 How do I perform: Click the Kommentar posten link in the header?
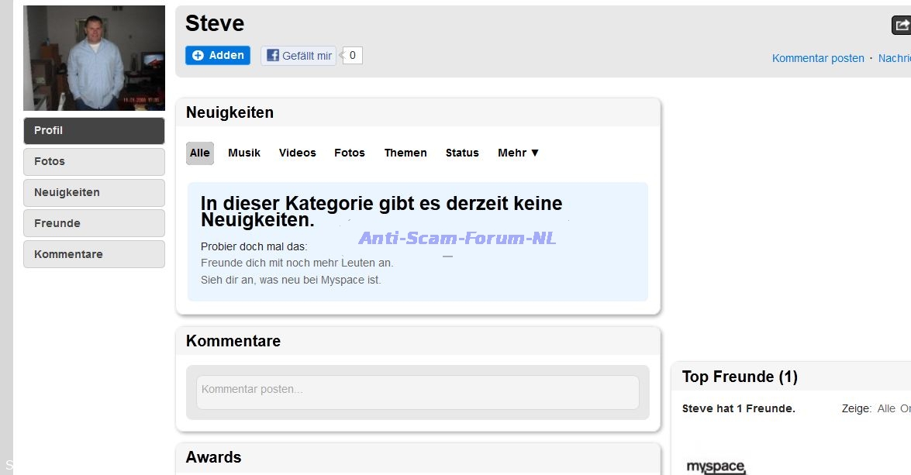(x=818, y=58)
